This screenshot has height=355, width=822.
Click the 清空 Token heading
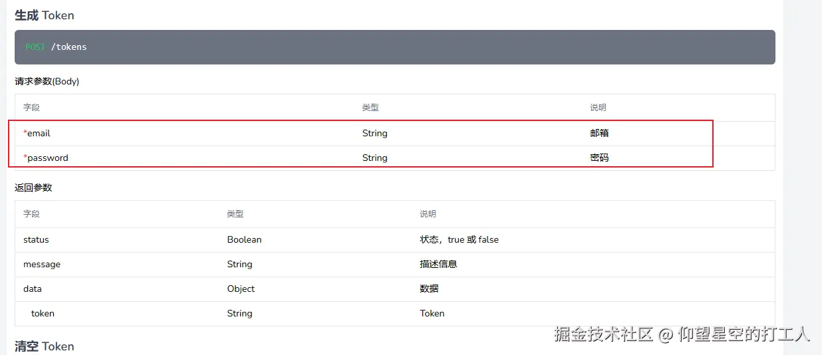tap(45, 346)
